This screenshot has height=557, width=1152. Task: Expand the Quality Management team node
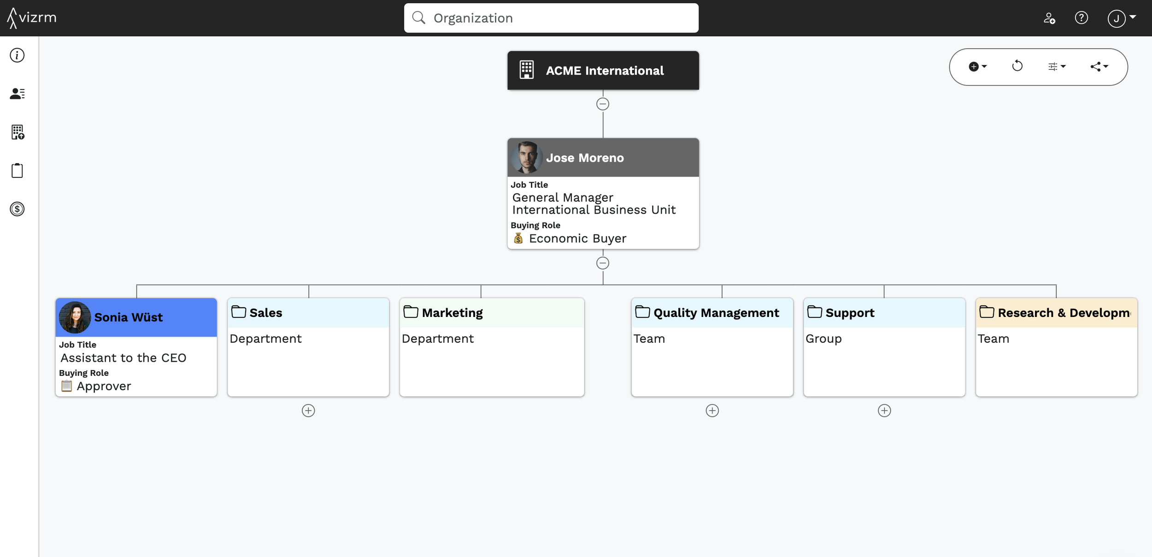pyautogui.click(x=712, y=410)
